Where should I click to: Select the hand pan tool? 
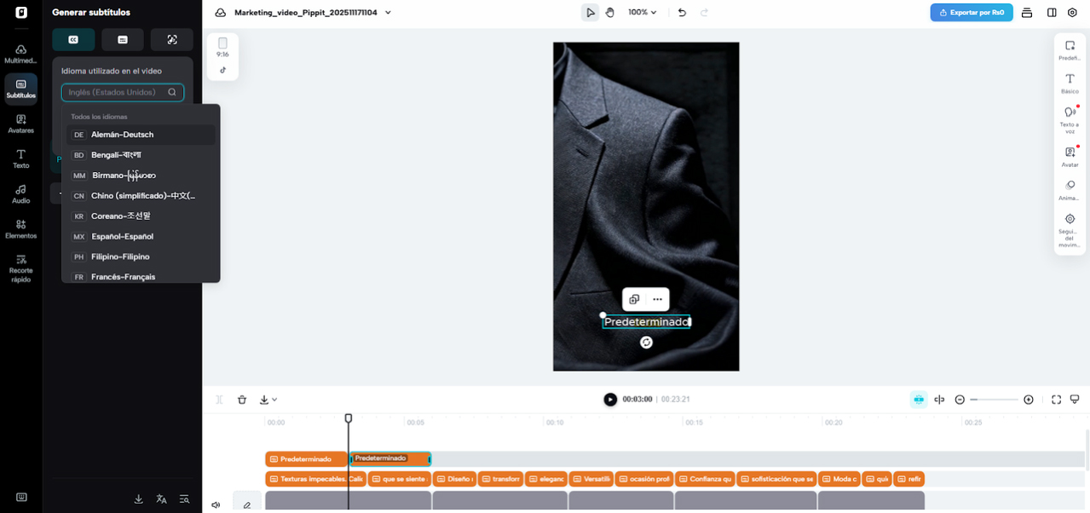[x=610, y=13]
